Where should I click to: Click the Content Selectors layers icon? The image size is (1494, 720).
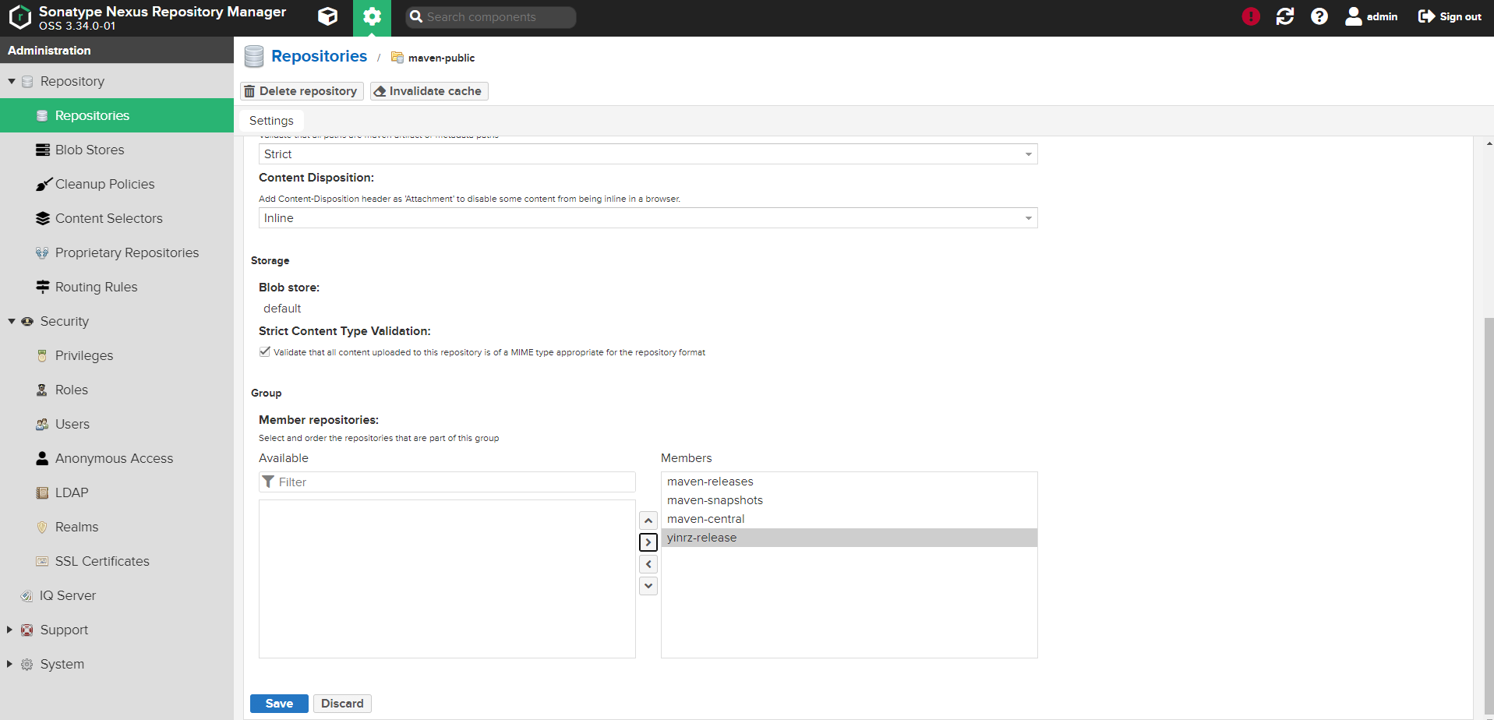tap(42, 218)
